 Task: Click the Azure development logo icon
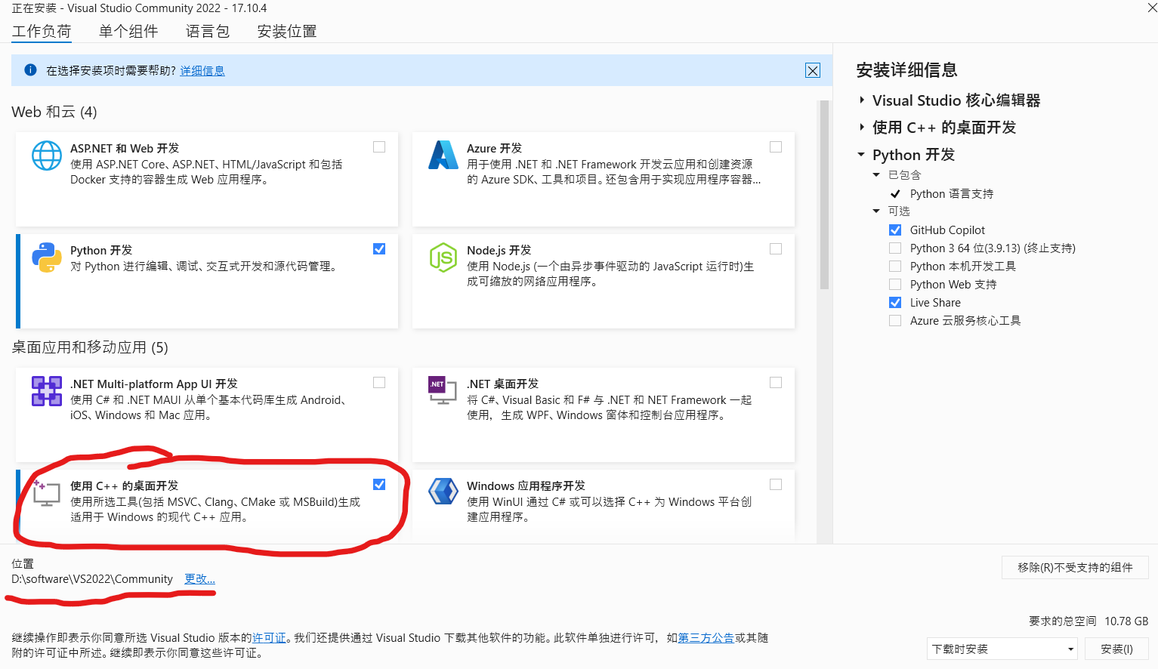point(443,155)
